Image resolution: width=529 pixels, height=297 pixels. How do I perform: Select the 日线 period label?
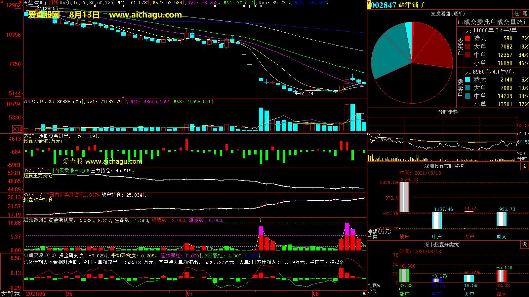point(53,3)
